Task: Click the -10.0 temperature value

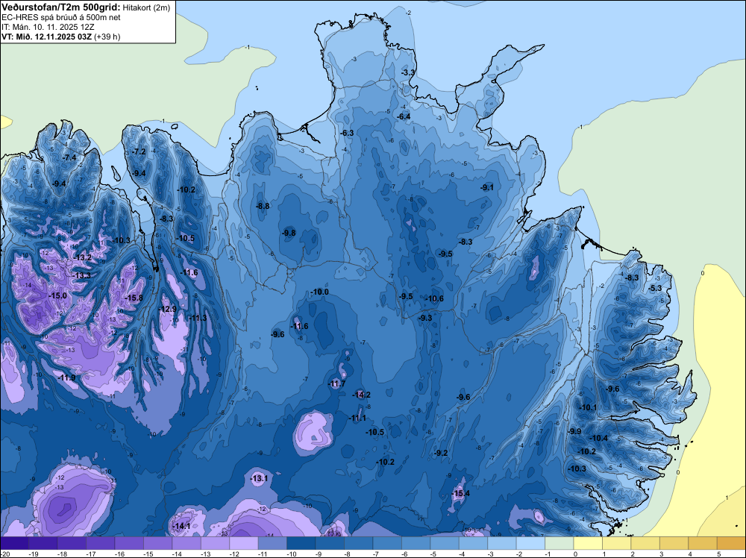Action: click(x=319, y=292)
